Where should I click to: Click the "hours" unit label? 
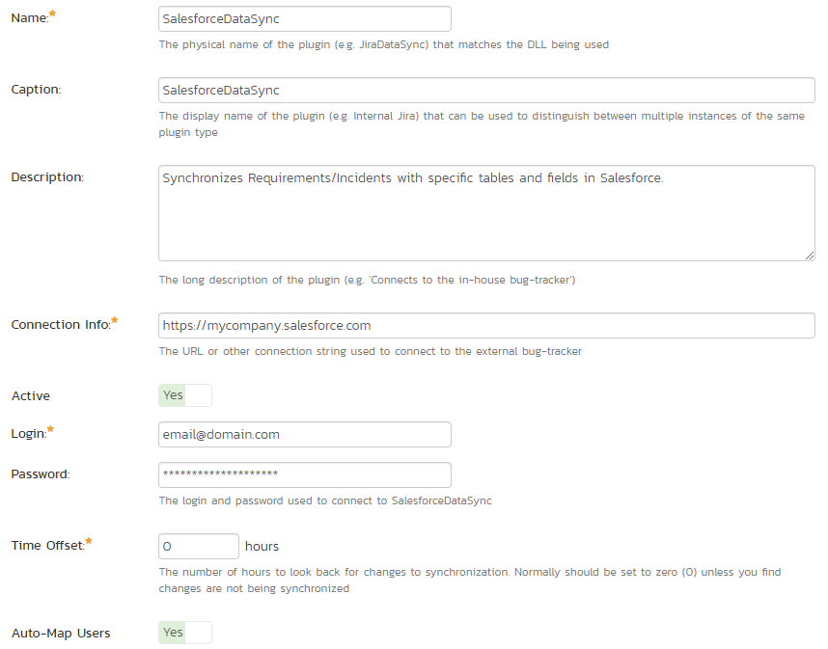click(x=262, y=547)
